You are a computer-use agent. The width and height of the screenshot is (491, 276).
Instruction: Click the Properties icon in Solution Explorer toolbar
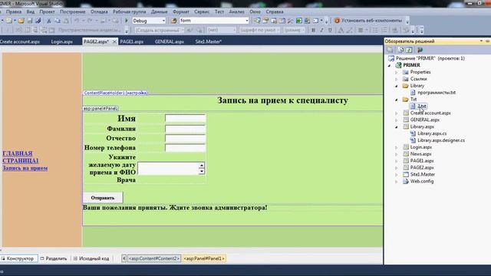pos(390,50)
